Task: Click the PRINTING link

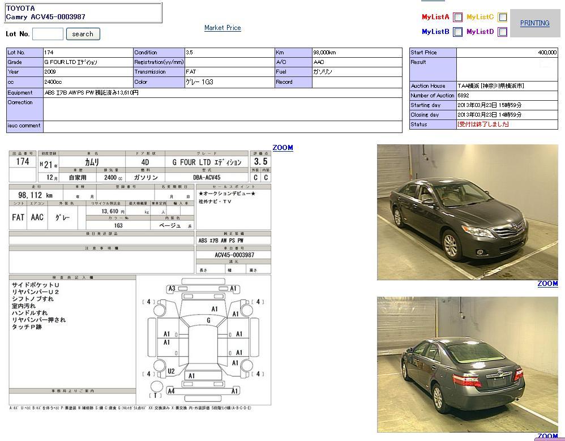Action: click(x=534, y=23)
